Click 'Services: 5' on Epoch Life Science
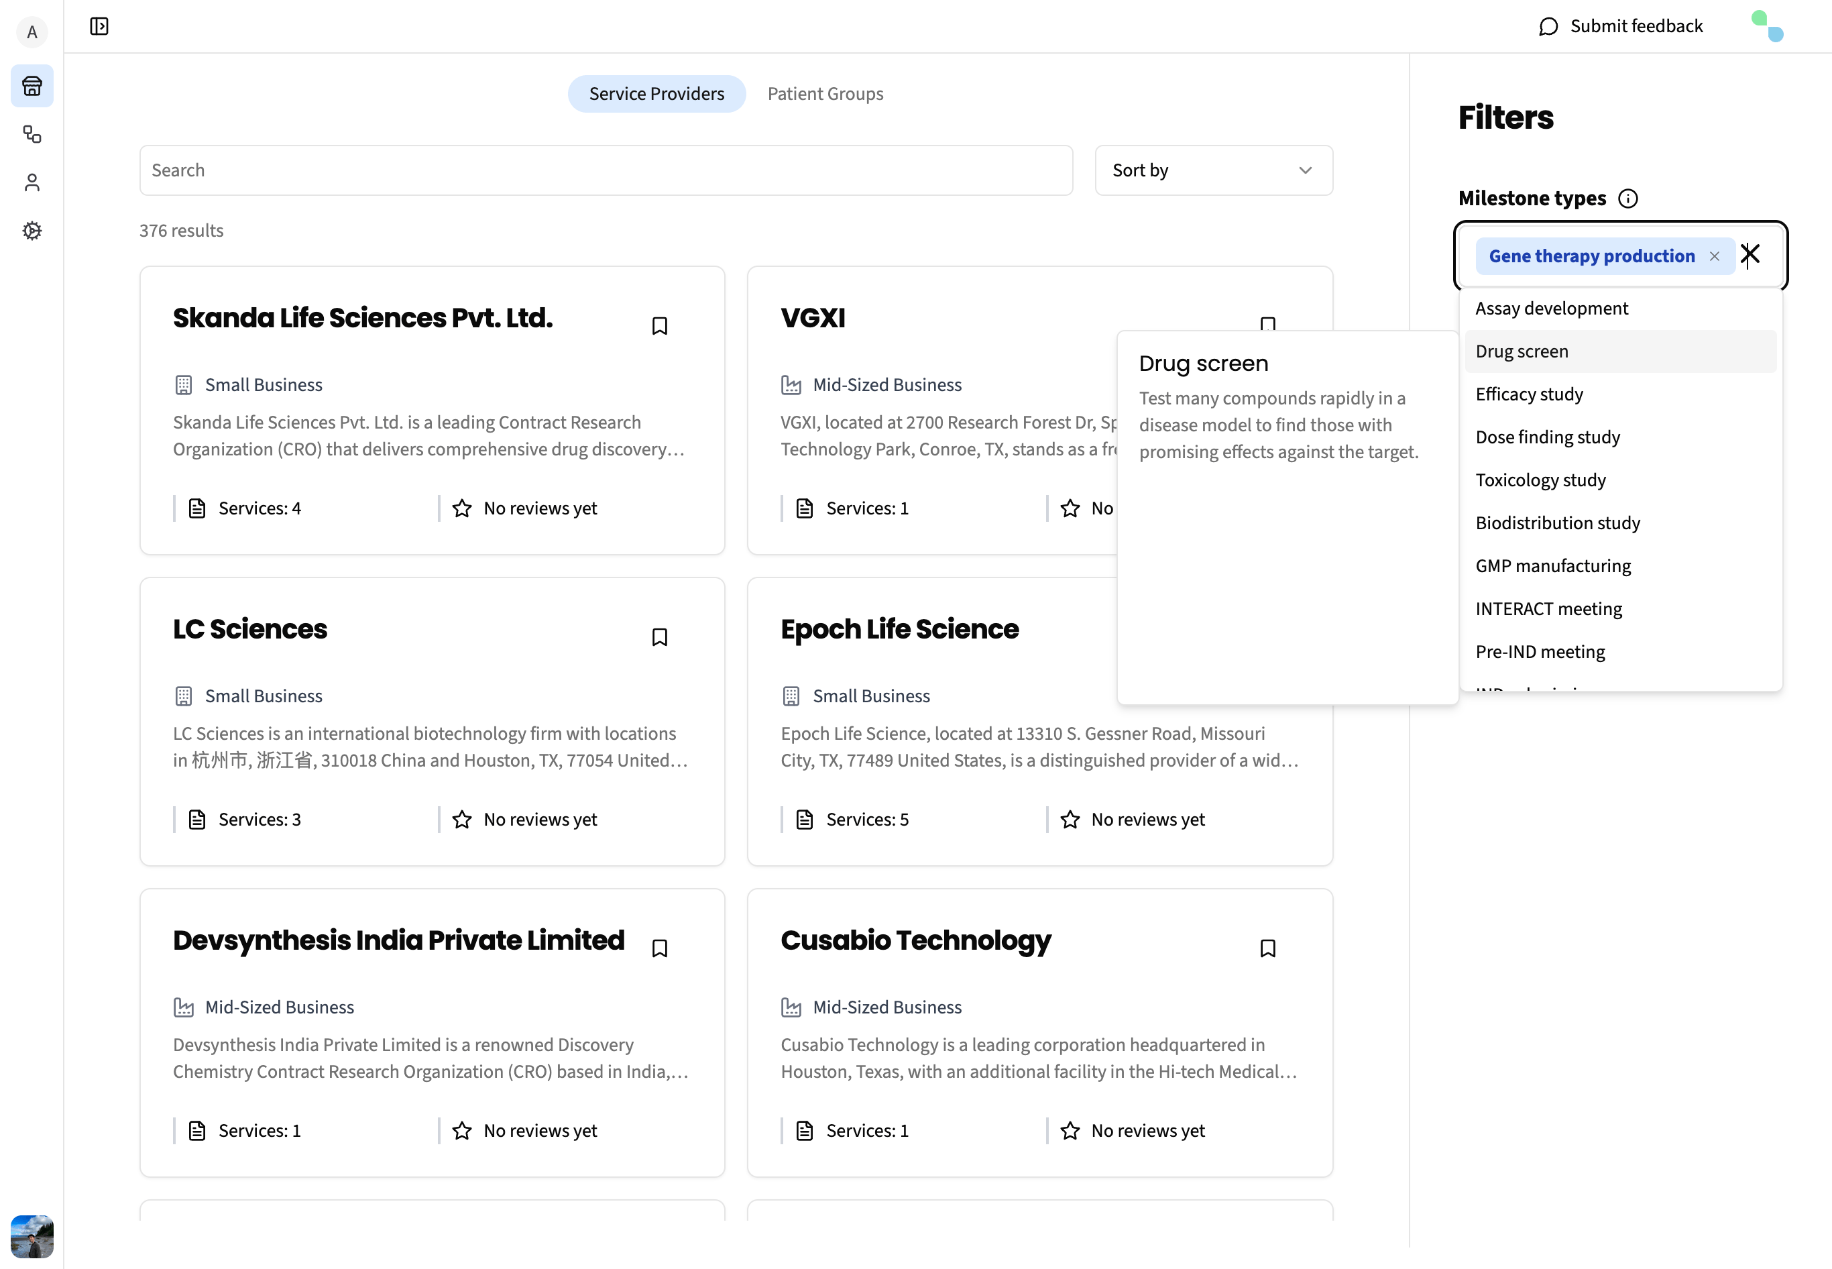The image size is (1832, 1269). (867, 820)
